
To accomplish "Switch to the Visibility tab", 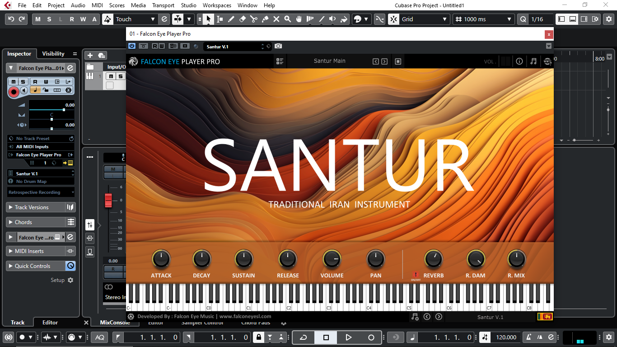I will (x=53, y=54).
